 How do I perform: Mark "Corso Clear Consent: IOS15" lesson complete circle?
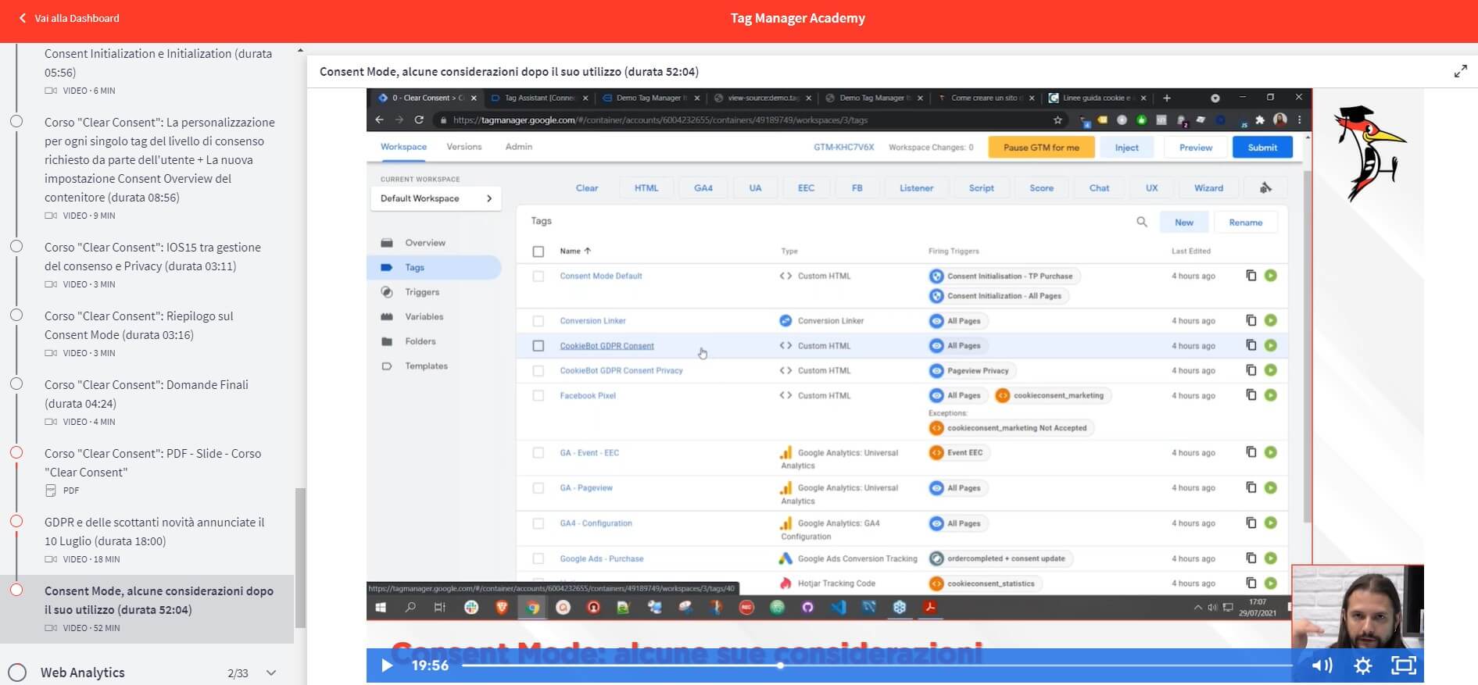16,246
